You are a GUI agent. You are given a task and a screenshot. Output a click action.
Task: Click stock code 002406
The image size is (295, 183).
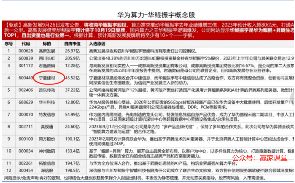(x=26, y=90)
